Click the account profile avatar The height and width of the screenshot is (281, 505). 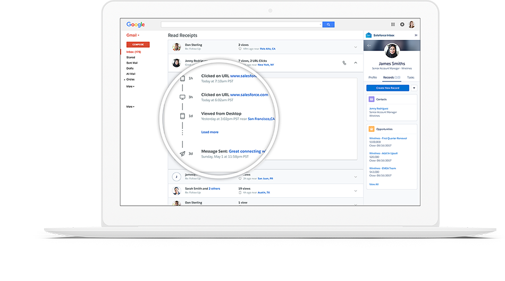pos(411,24)
